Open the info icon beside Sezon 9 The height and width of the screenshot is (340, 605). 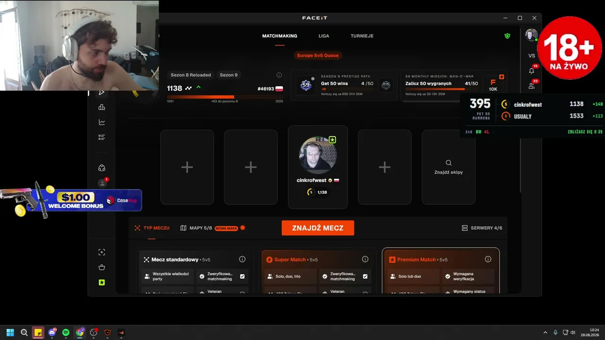click(279, 75)
